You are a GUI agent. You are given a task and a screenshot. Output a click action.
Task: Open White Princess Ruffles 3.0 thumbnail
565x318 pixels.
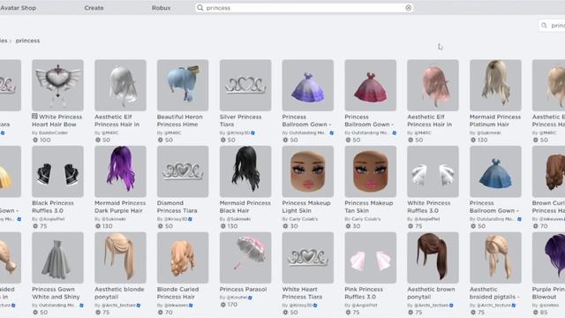pos(433,171)
